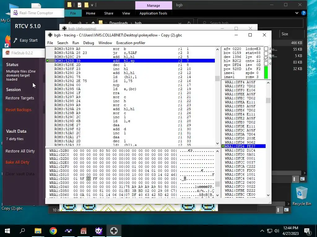Viewport: 317px width, 237px height.
Task: Click the disassembly pane scrollbar thumb
Action: coord(217,78)
